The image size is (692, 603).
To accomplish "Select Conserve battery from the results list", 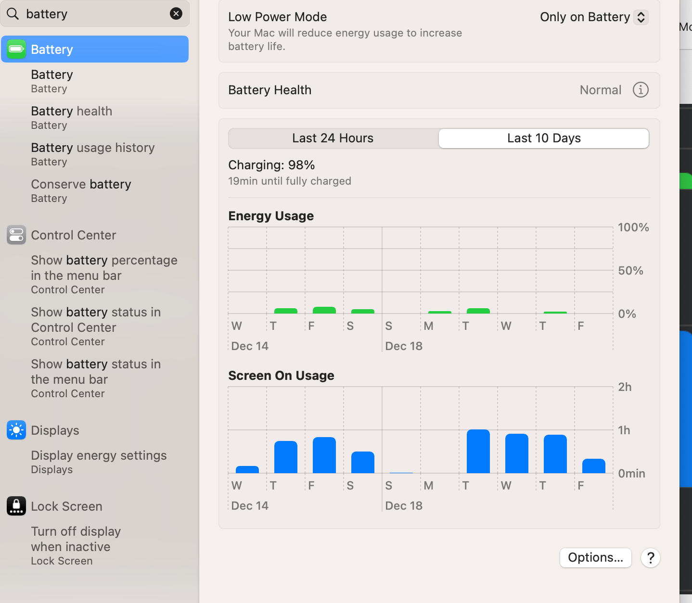I will pos(81,184).
